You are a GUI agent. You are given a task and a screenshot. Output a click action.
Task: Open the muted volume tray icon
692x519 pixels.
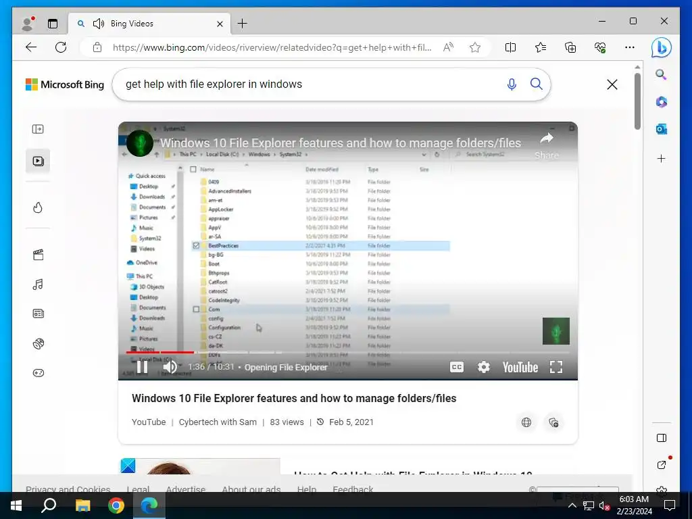click(604, 505)
